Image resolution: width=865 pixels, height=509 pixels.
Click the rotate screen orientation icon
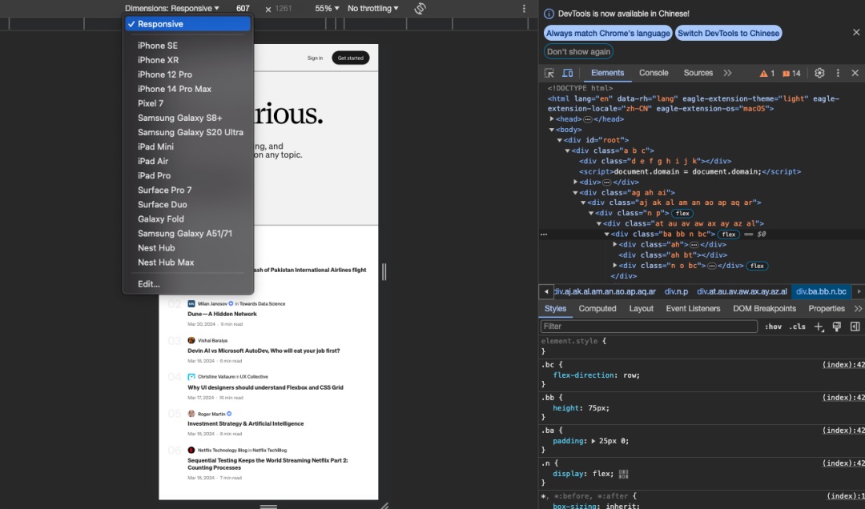click(x=420, y=9)
